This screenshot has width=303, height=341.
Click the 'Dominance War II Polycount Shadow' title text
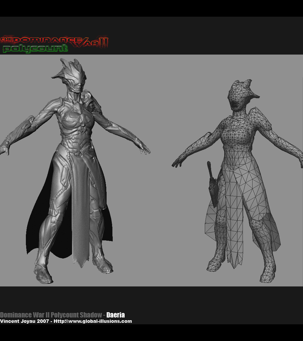click(51, 315)
